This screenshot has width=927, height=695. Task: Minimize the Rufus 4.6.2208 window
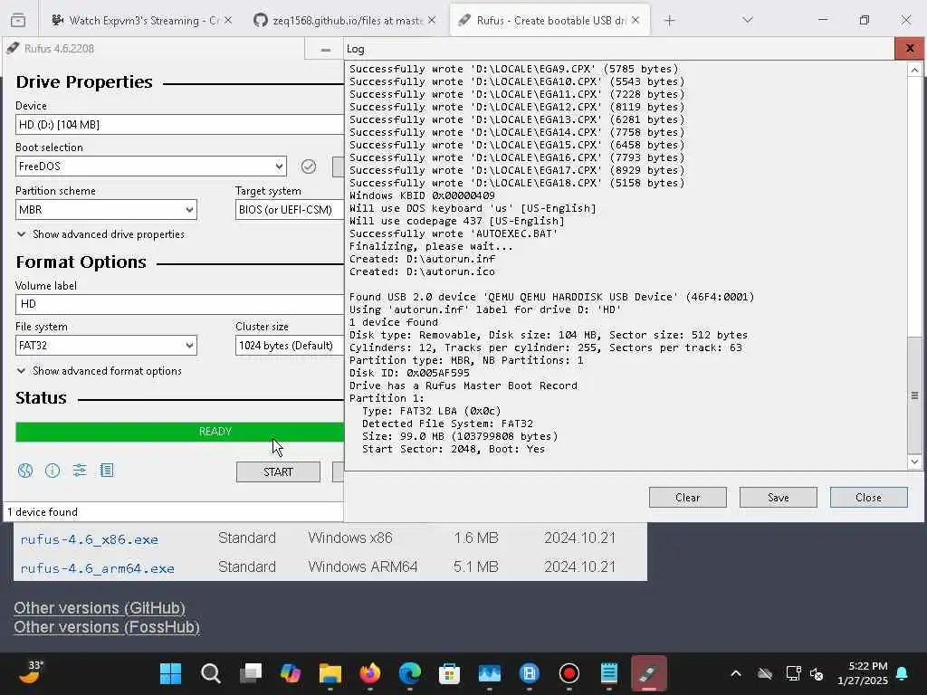325,50
